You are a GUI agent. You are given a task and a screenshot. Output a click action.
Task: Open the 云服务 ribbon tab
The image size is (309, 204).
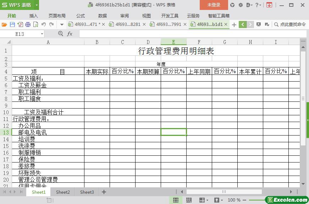pos(193,16)
